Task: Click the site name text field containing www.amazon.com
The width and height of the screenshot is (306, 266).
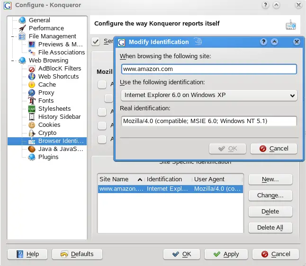Action: (208, 69)
